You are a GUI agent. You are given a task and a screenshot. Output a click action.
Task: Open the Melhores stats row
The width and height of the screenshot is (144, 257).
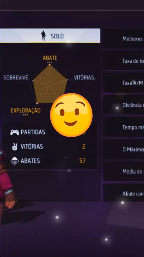click(124, 39)
